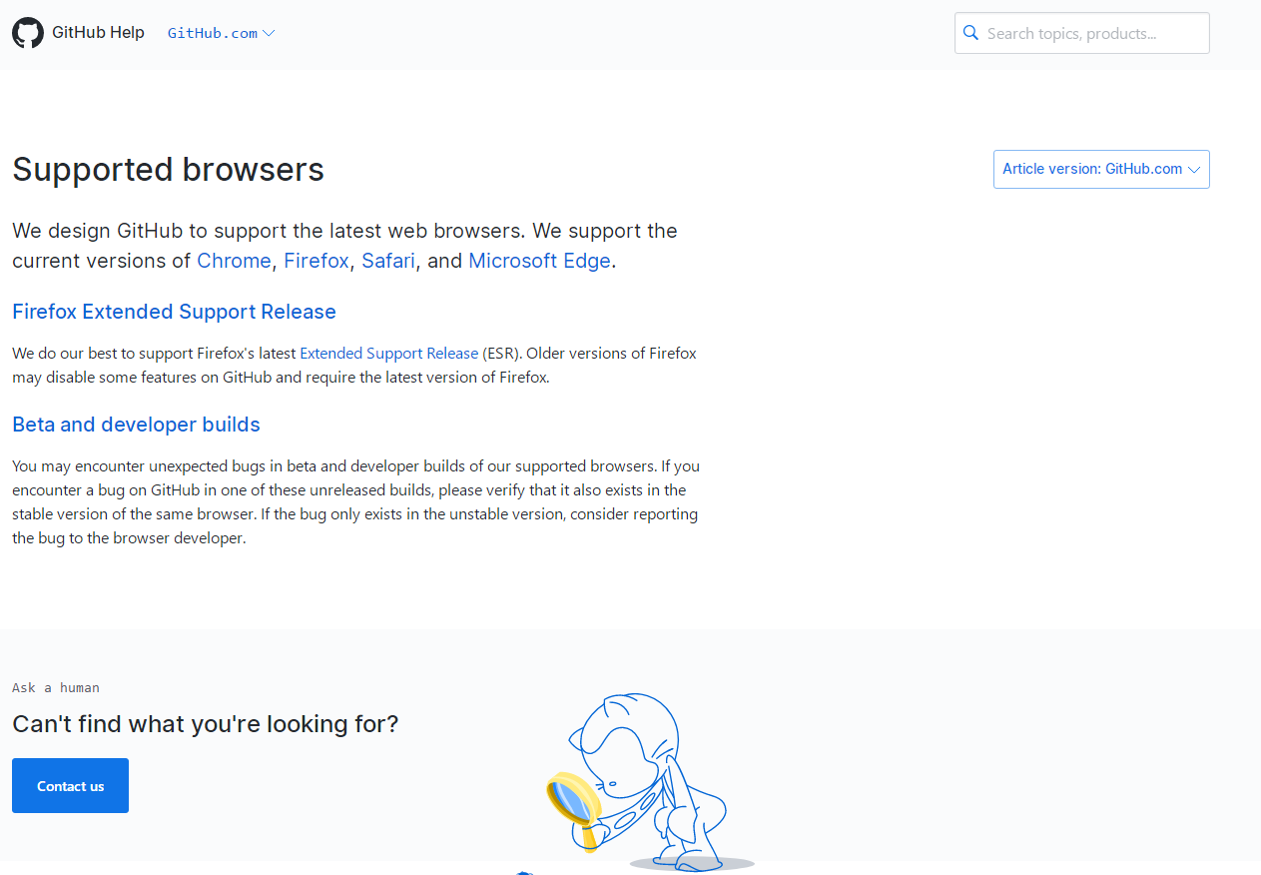The height and width of the screenshot is (875, 1261).
Task: Open the Chrome browser link
Action: [x=234, y=261]
